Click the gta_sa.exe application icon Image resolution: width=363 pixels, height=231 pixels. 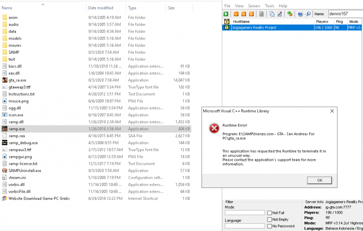pyautogui.click(x=5, y=80)
